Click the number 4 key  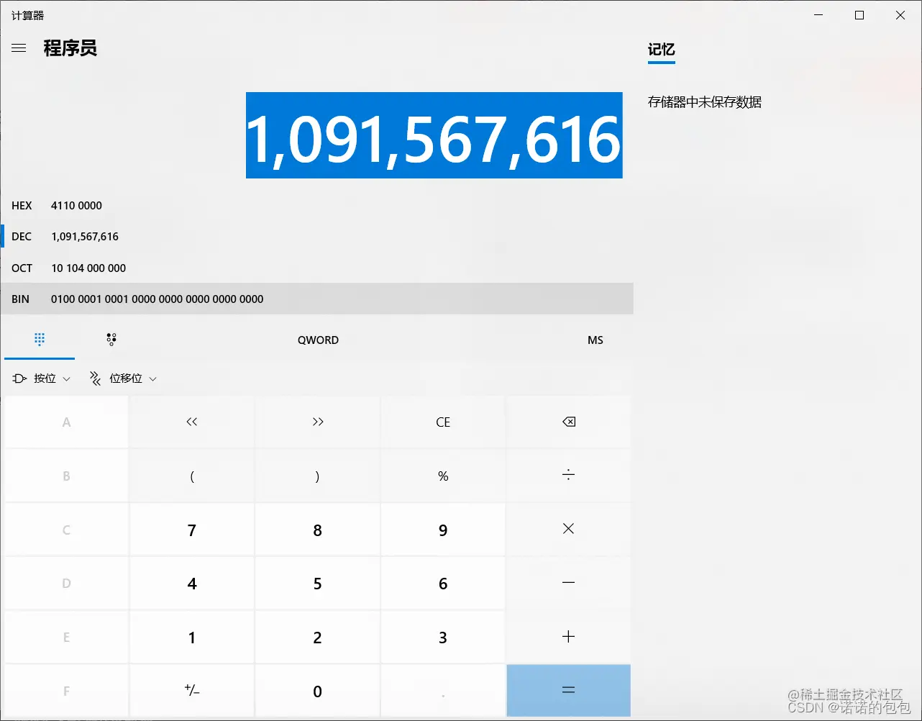pos(192,584)
